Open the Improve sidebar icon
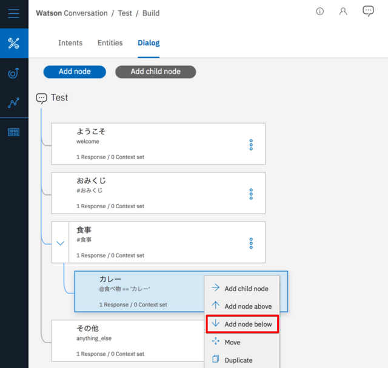This screenshot has width=388, height=368. coord(13,73)
